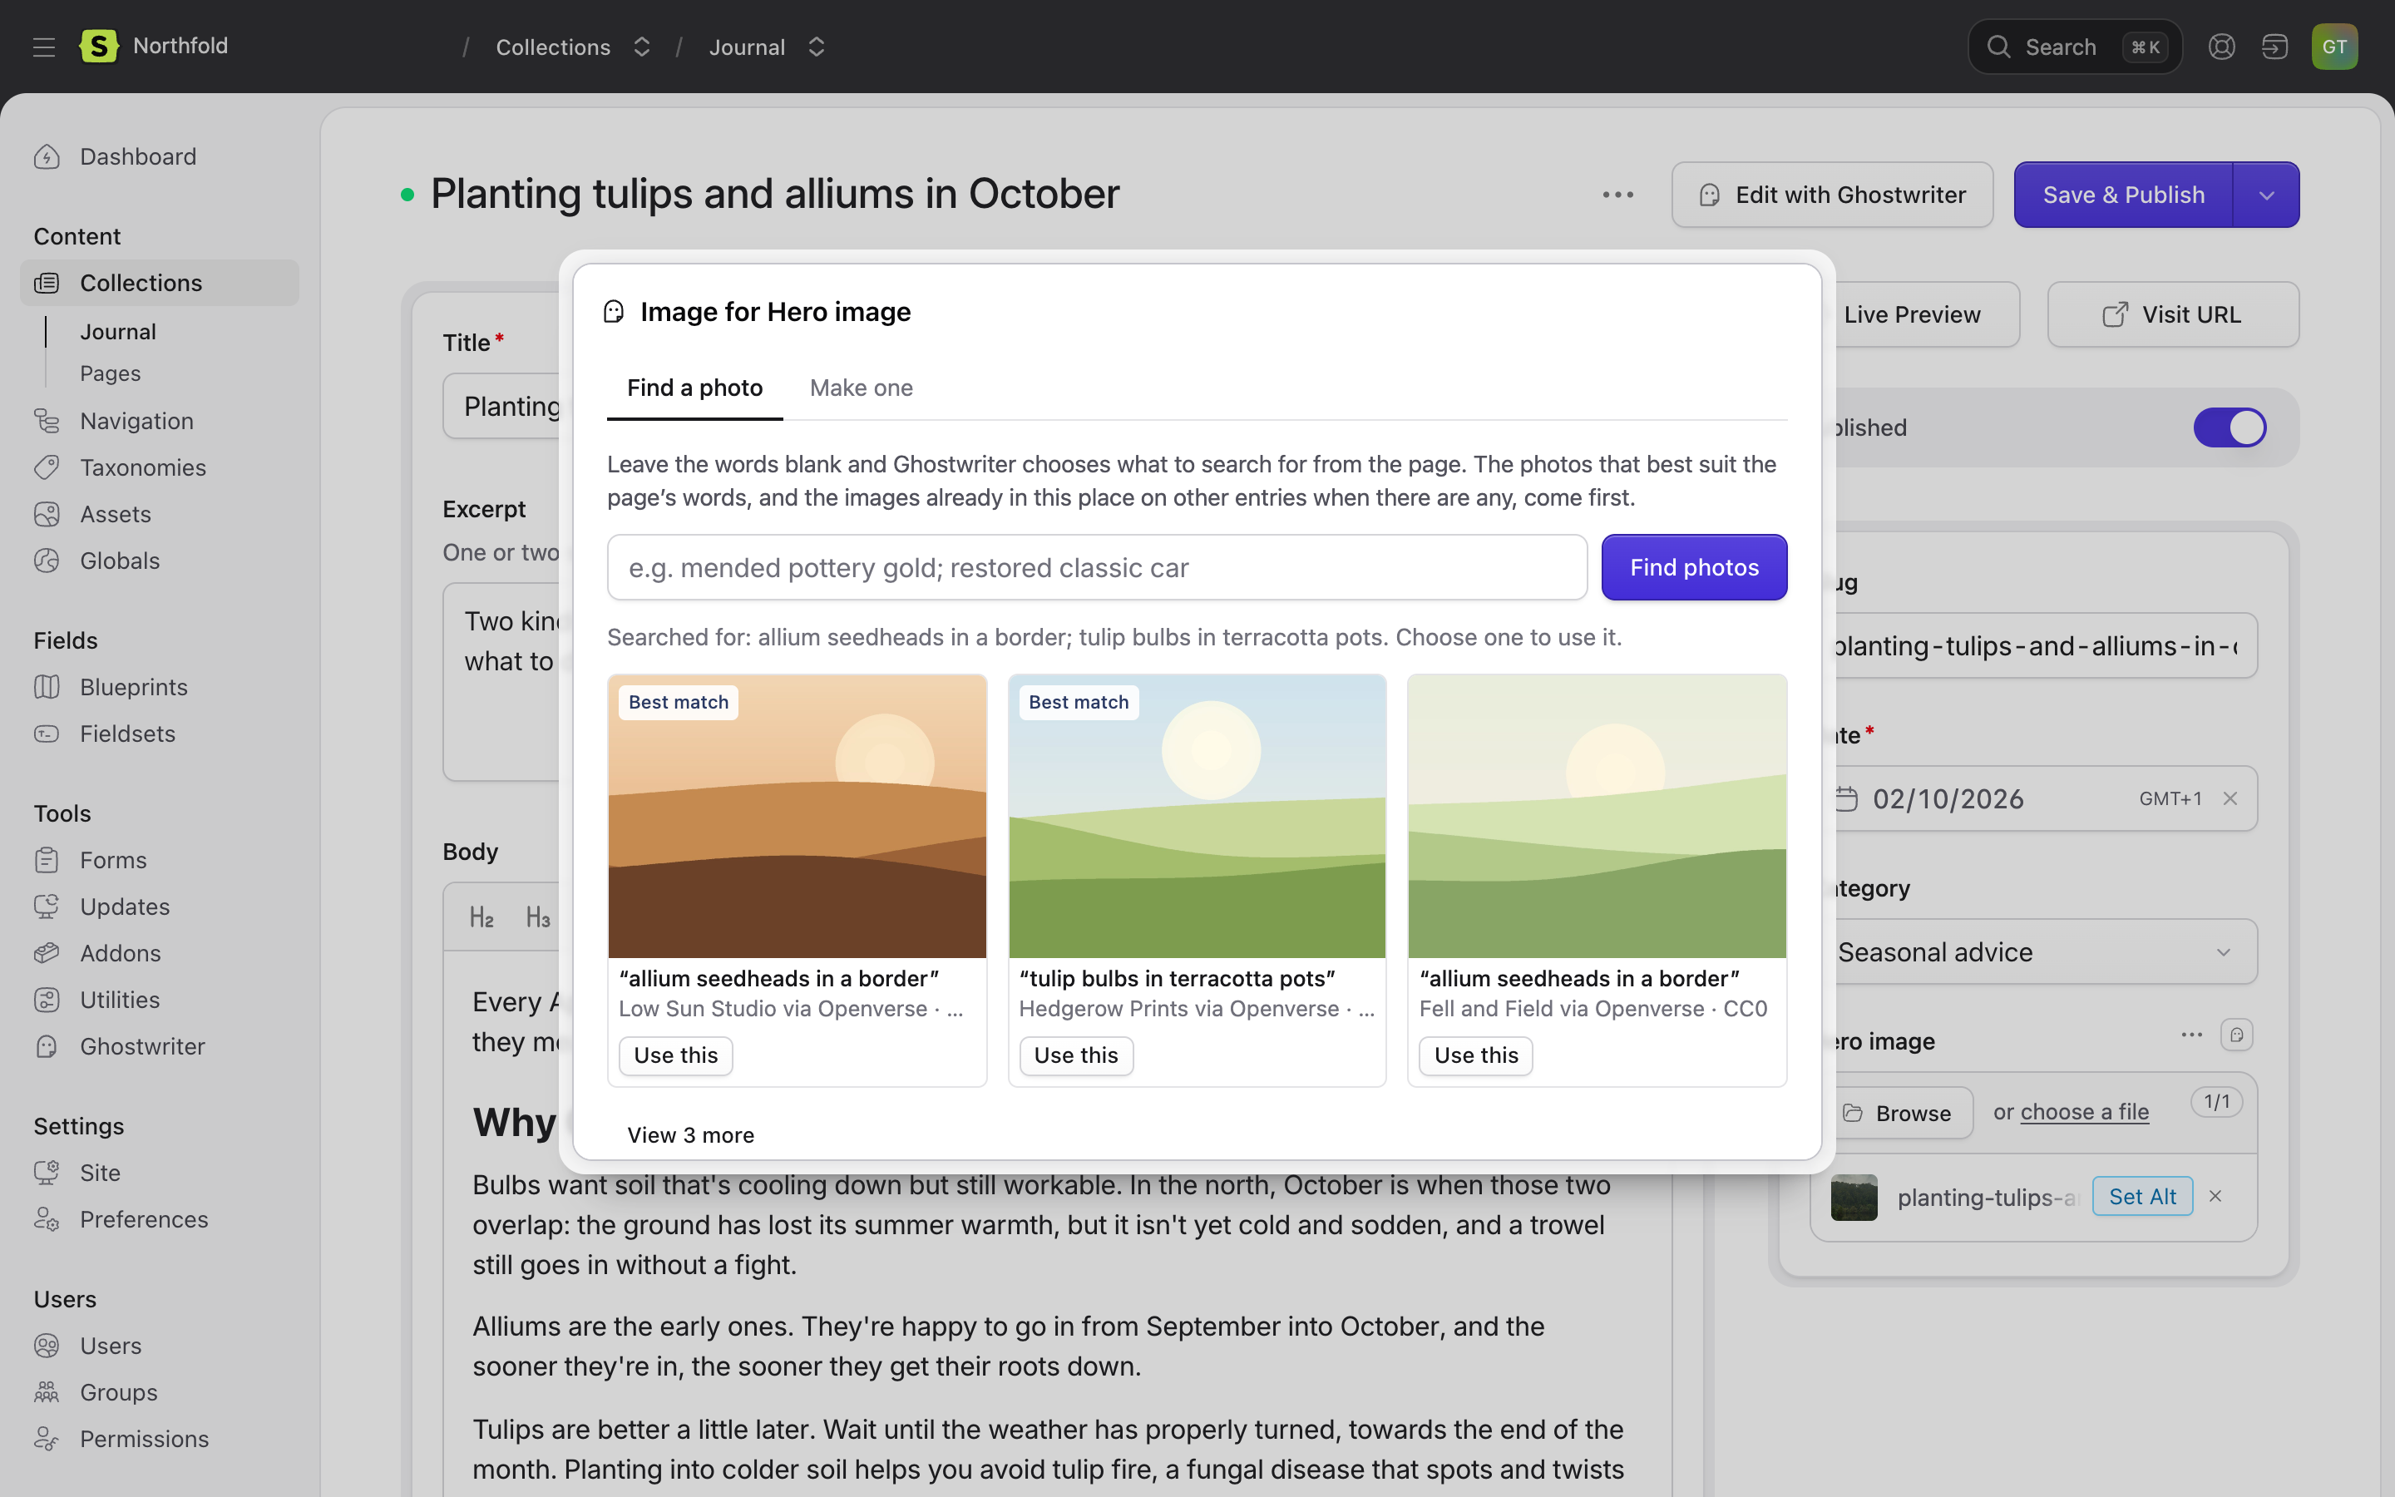This screenshot has width=2395, height=1497.
Task: Toggle the Published switch off
Action: [x=2229, y=427]
